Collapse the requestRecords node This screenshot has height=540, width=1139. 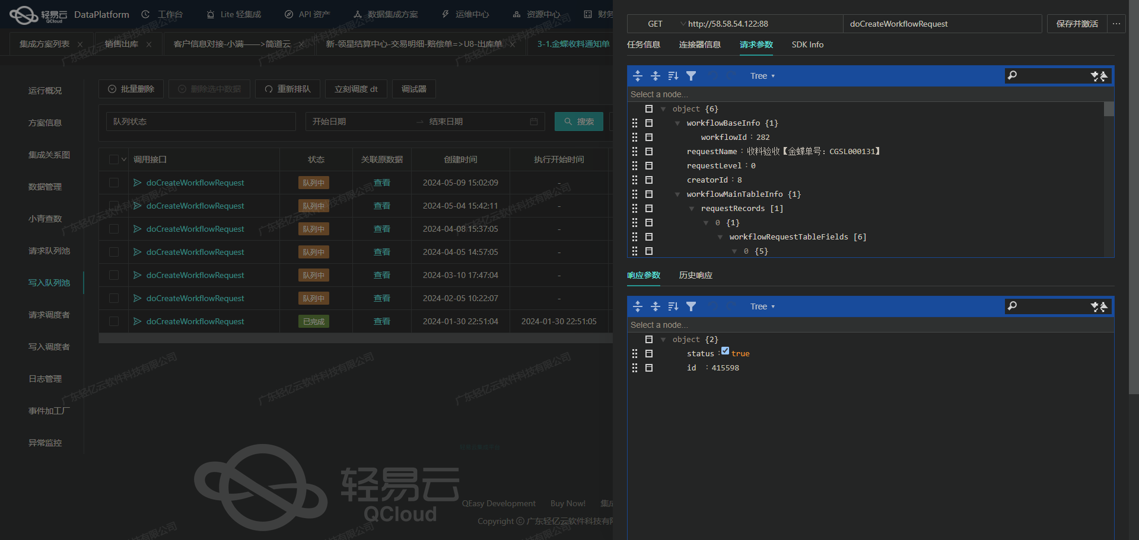(692, 209)
